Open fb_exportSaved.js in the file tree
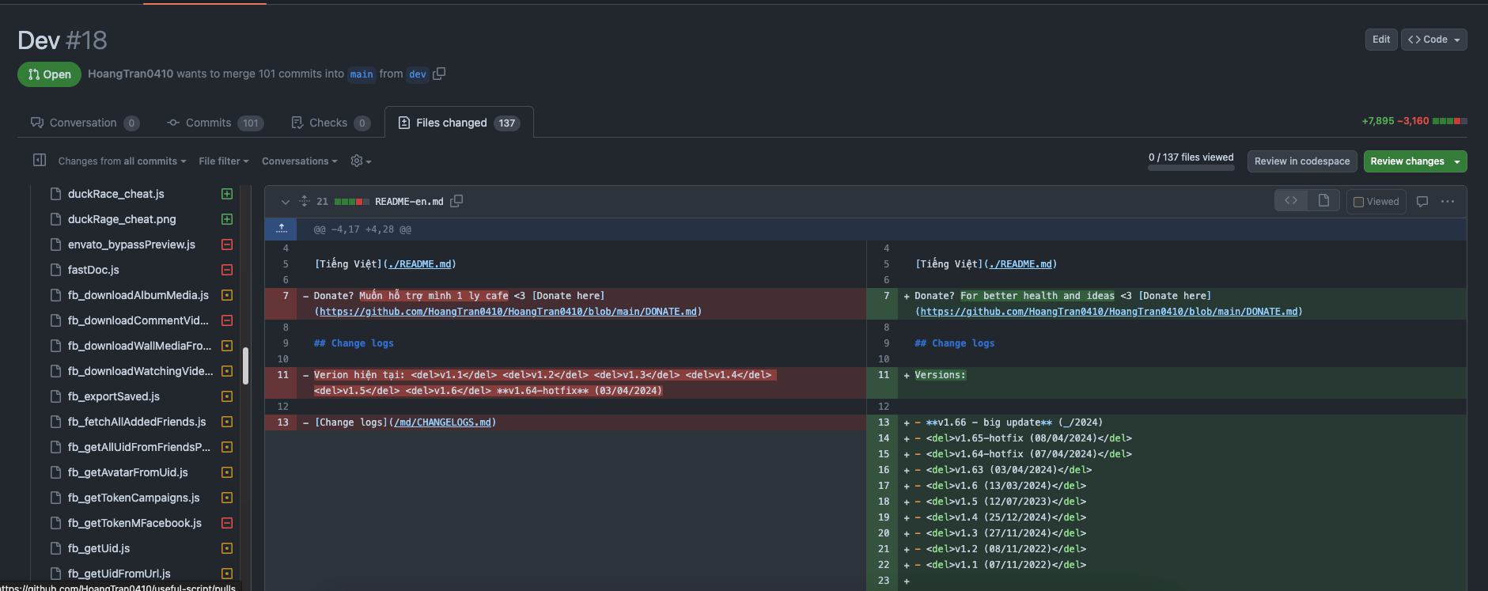The width and height of the screenshot is (1488, 591). (x=114, y=396)
